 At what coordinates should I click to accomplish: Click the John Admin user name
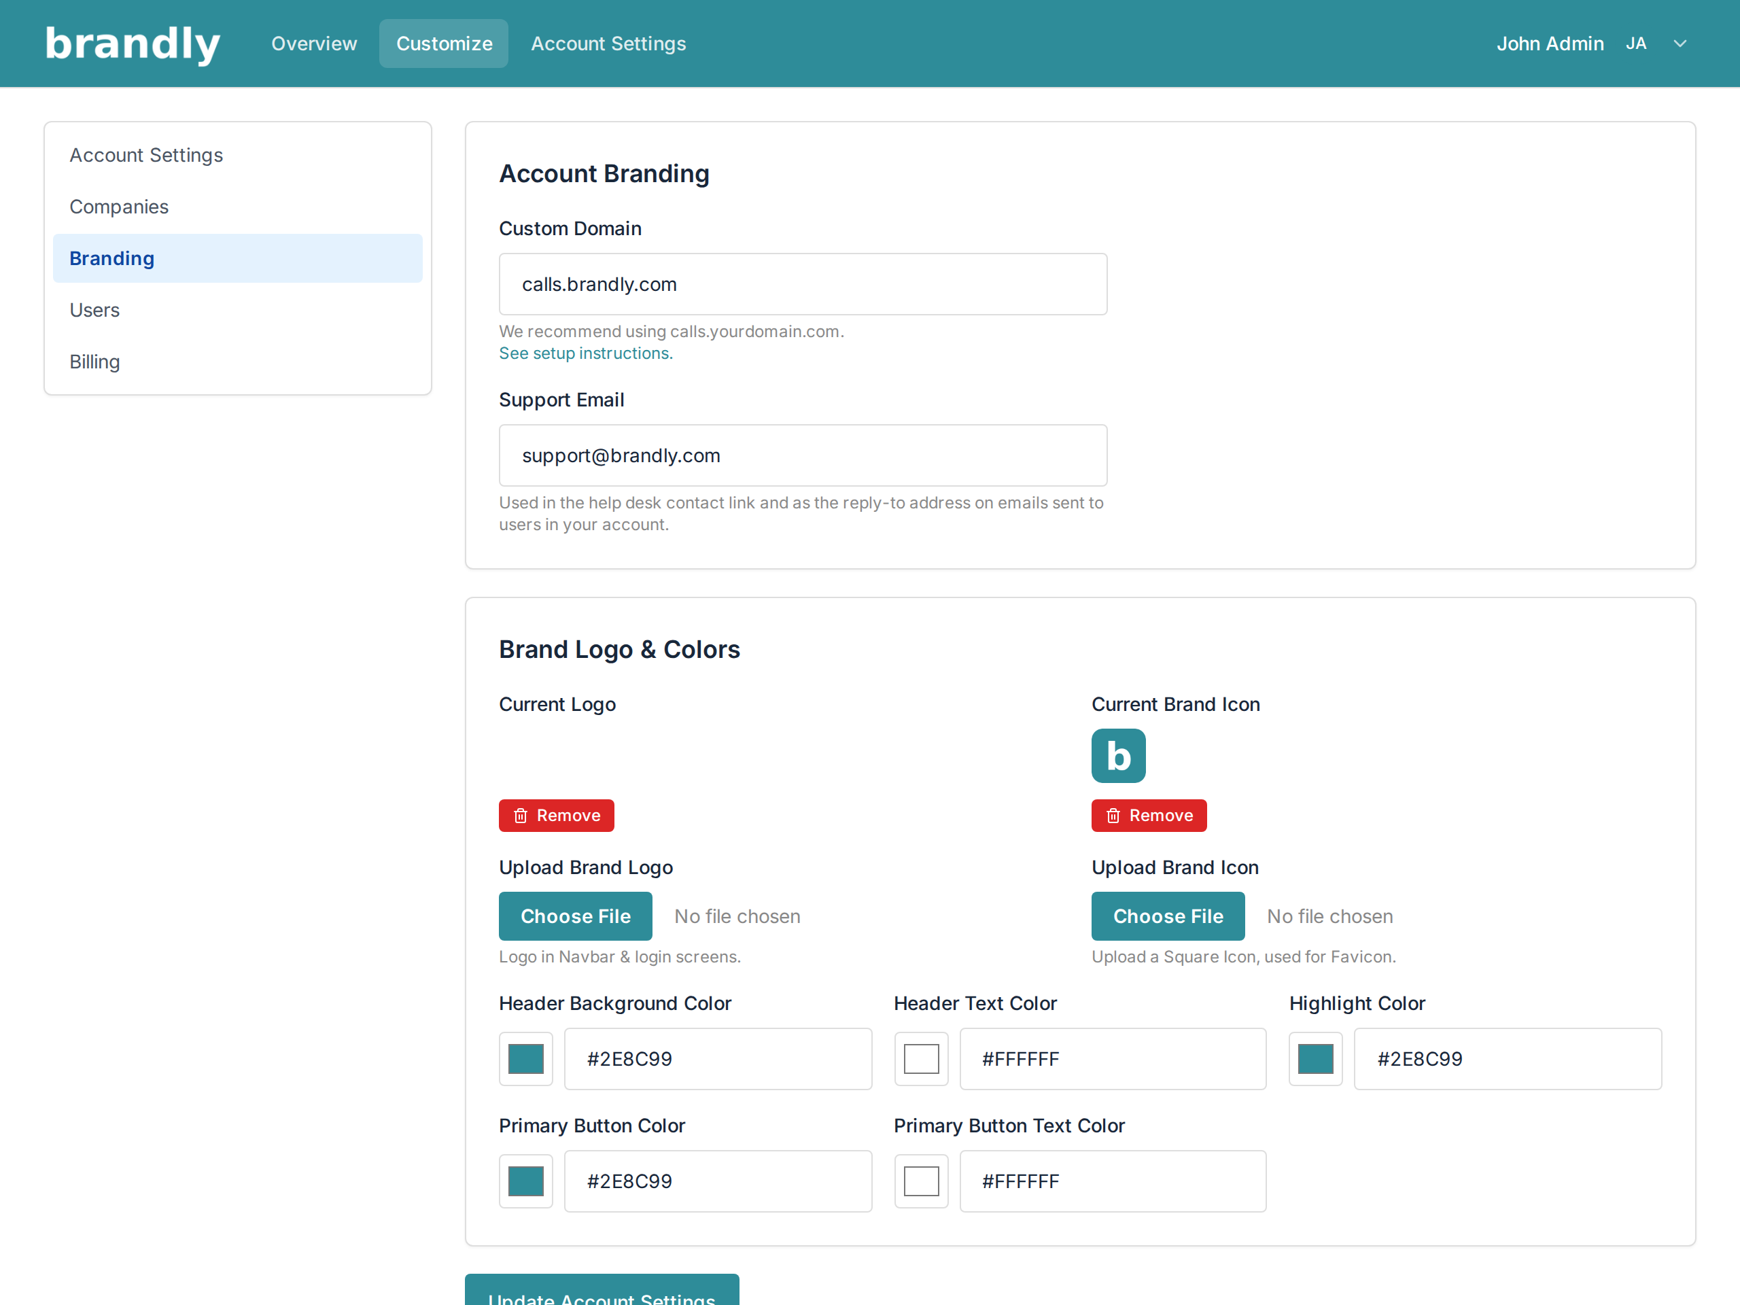tap(1550, 43)
